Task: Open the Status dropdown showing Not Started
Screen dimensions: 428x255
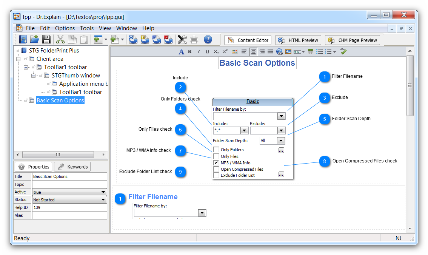Action: click(69, 200)
